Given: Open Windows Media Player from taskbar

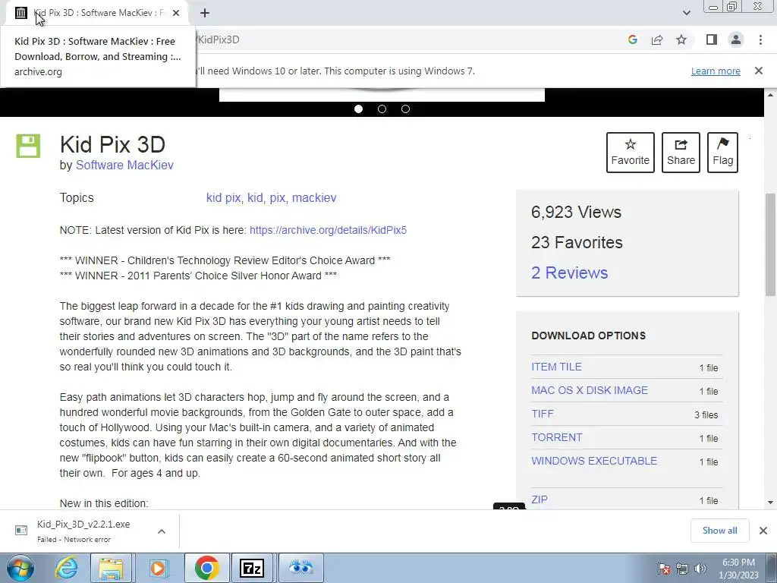Looking at the screenshot, I should (x=158, y=568).
